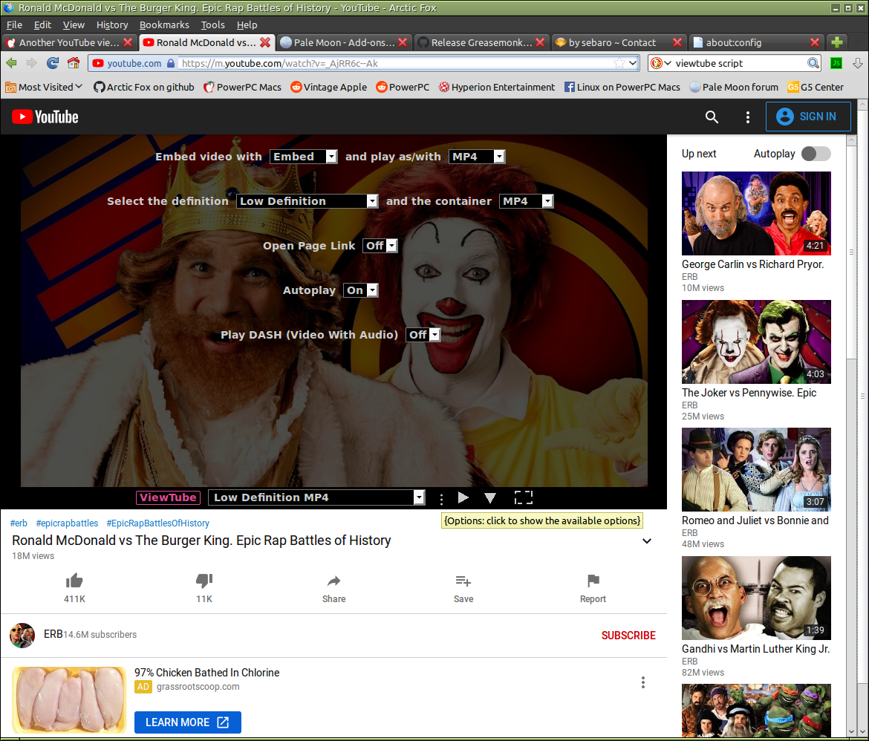Expand Most Visited bookmarks dropdown
The width and height of the screenshot is (869, 741).
pos(44,87)
